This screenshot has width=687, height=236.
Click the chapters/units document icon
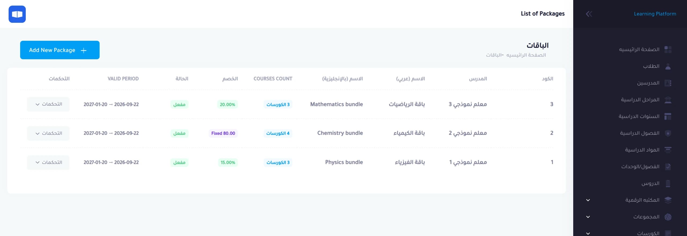point(668,167)
